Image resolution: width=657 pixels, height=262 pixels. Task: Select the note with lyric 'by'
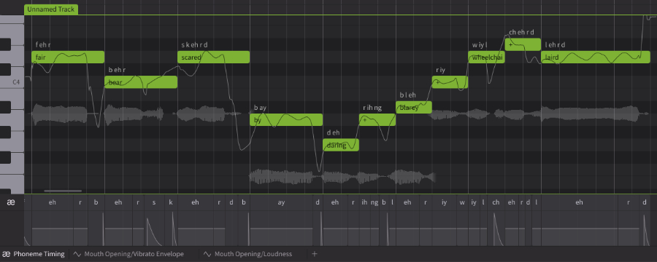click(286, 119)
